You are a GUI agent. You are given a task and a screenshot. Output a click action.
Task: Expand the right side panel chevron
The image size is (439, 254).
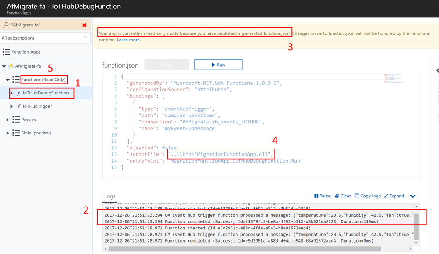click(437, 71)
